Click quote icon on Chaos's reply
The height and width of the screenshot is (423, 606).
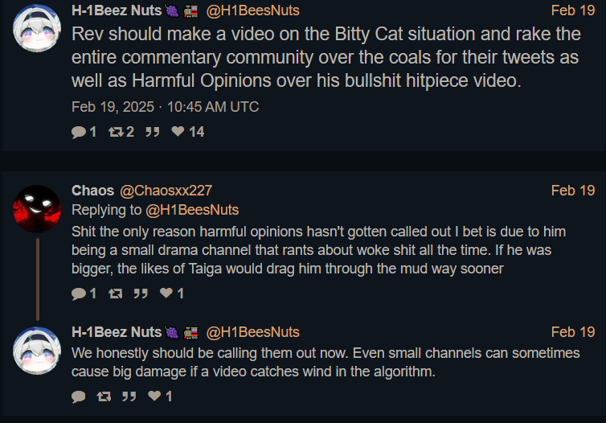[141, 294]
